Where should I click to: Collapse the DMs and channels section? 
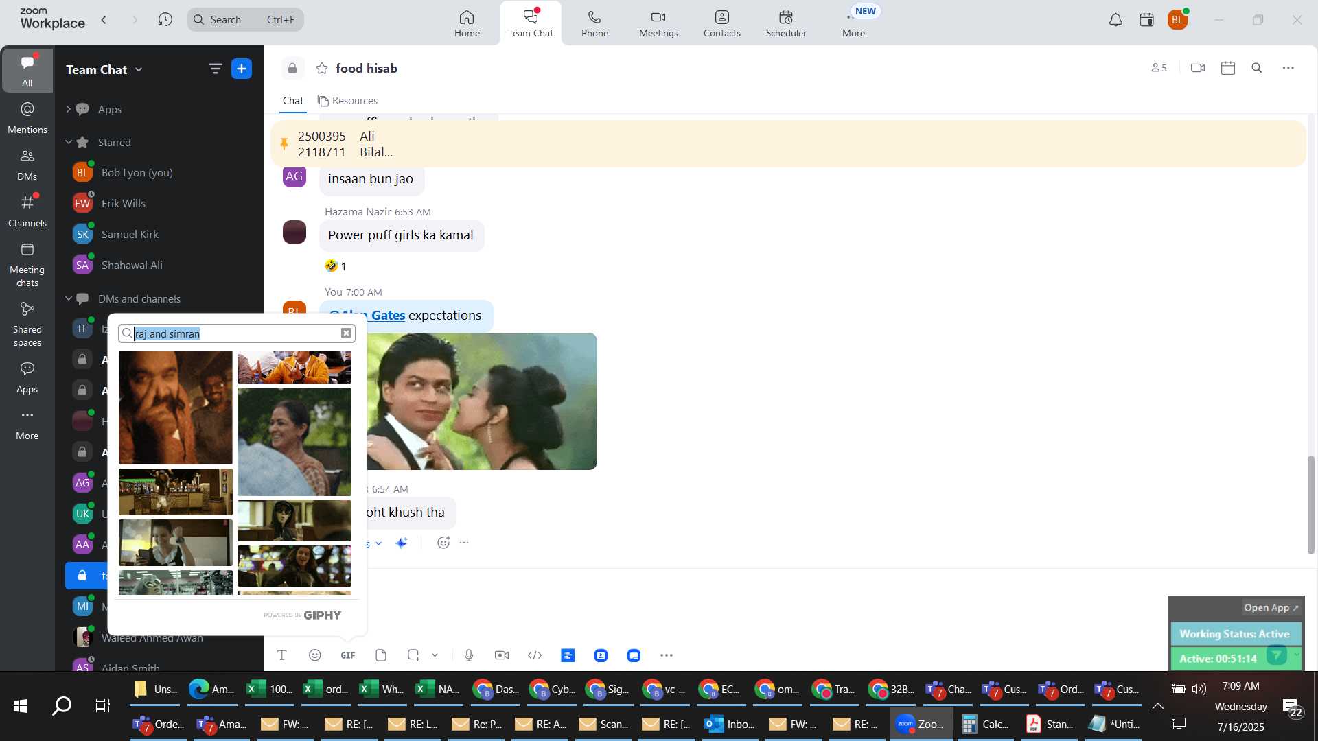tap(68, 298)
